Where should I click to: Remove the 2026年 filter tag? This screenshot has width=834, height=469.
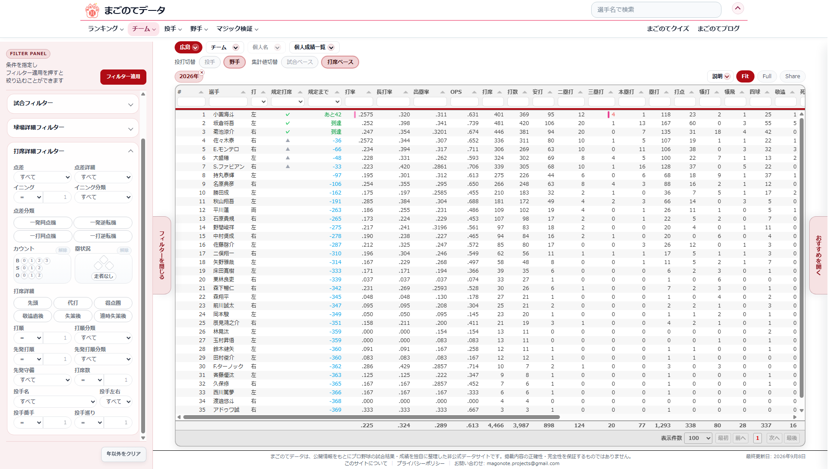[x=202, y=73]
